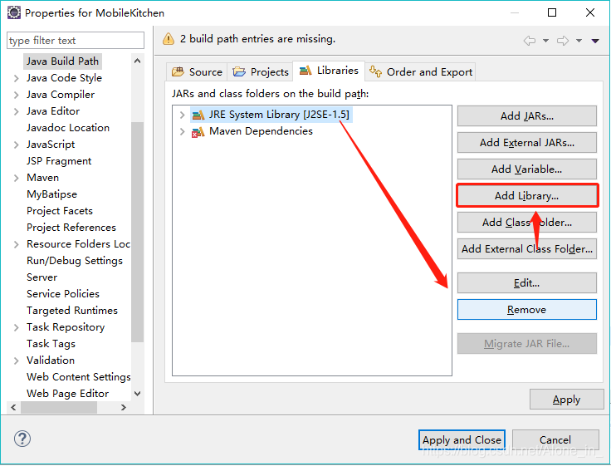Expand the Maven Dependencies node
611x466 pixels.
pyautogui.click(x=182, y=131)
